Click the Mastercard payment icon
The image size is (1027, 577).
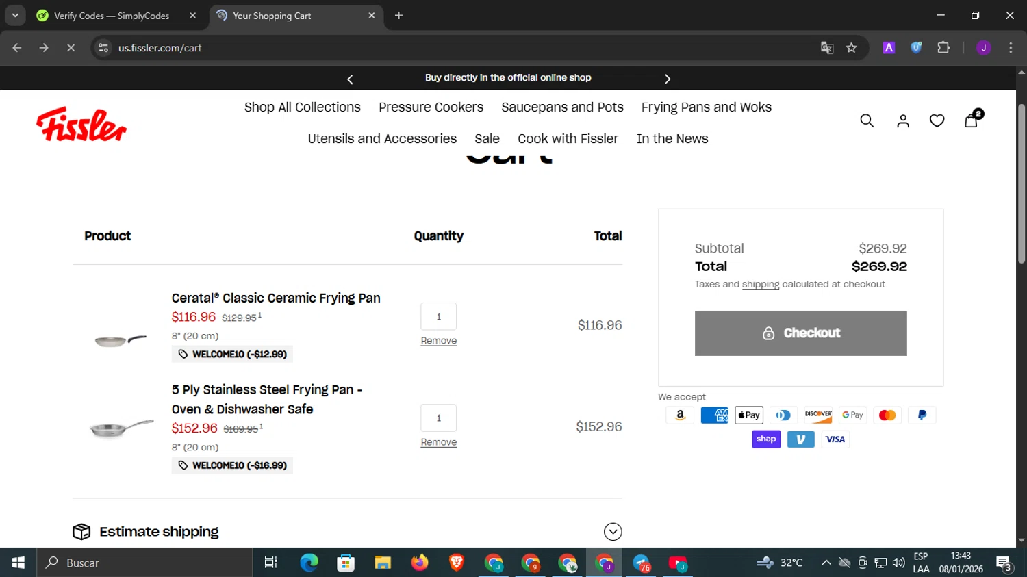(887, 415)
